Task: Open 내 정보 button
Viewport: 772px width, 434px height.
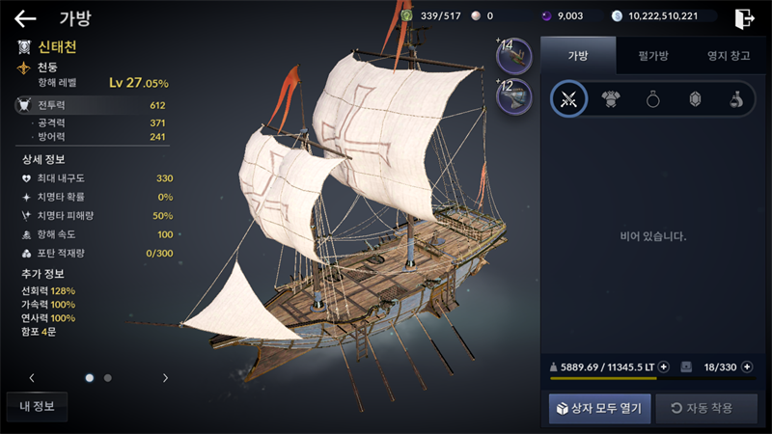Action: [37, 406]
